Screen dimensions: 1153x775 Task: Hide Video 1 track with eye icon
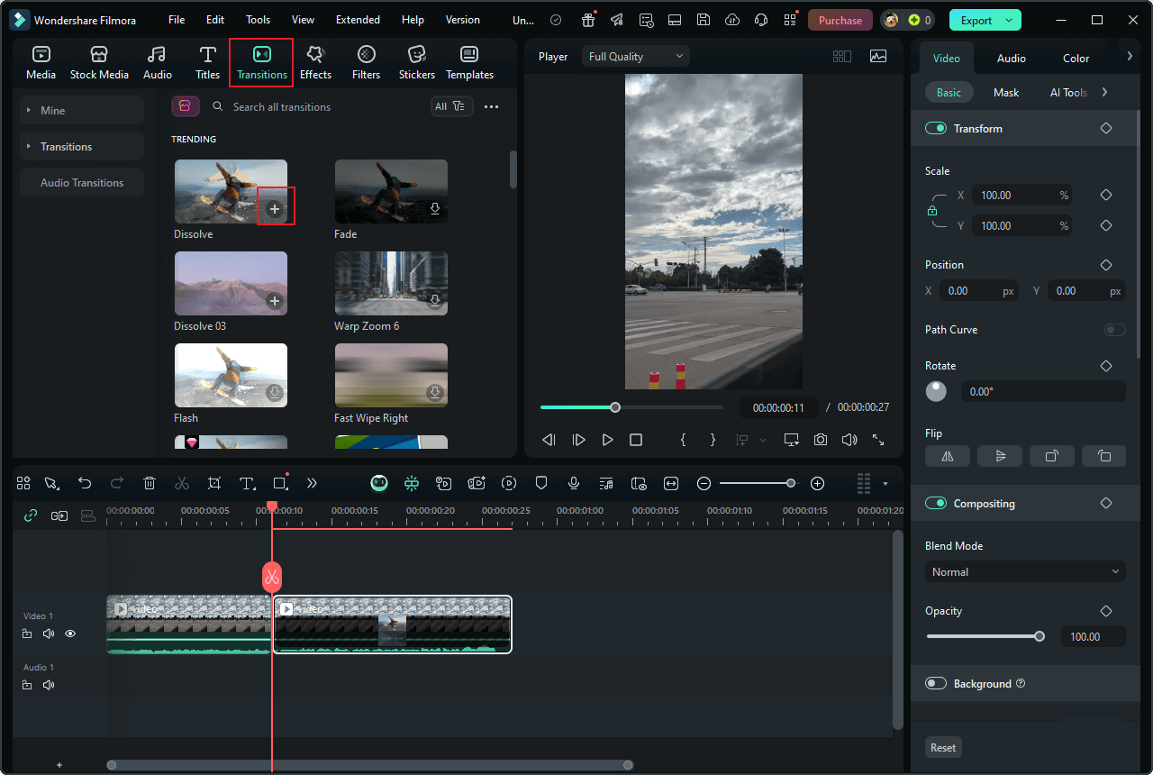click(x=70, y=634)
